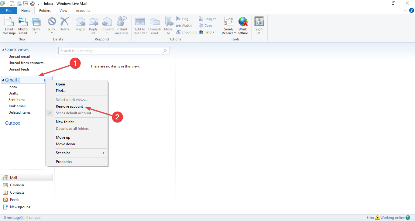Select Unread feeds quick view
Viewport: 415px width, 221px height.
pos(19,69)
